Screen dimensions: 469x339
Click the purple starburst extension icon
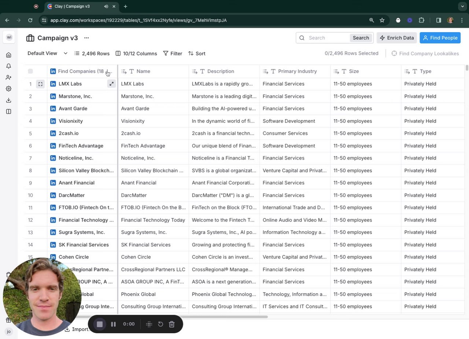click(x=410, y=20)
